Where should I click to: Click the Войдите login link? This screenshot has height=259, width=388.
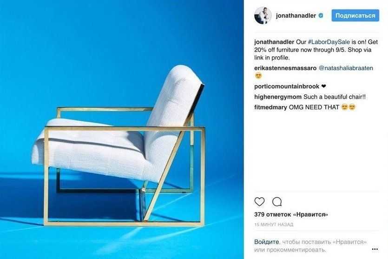pos(267,241)
